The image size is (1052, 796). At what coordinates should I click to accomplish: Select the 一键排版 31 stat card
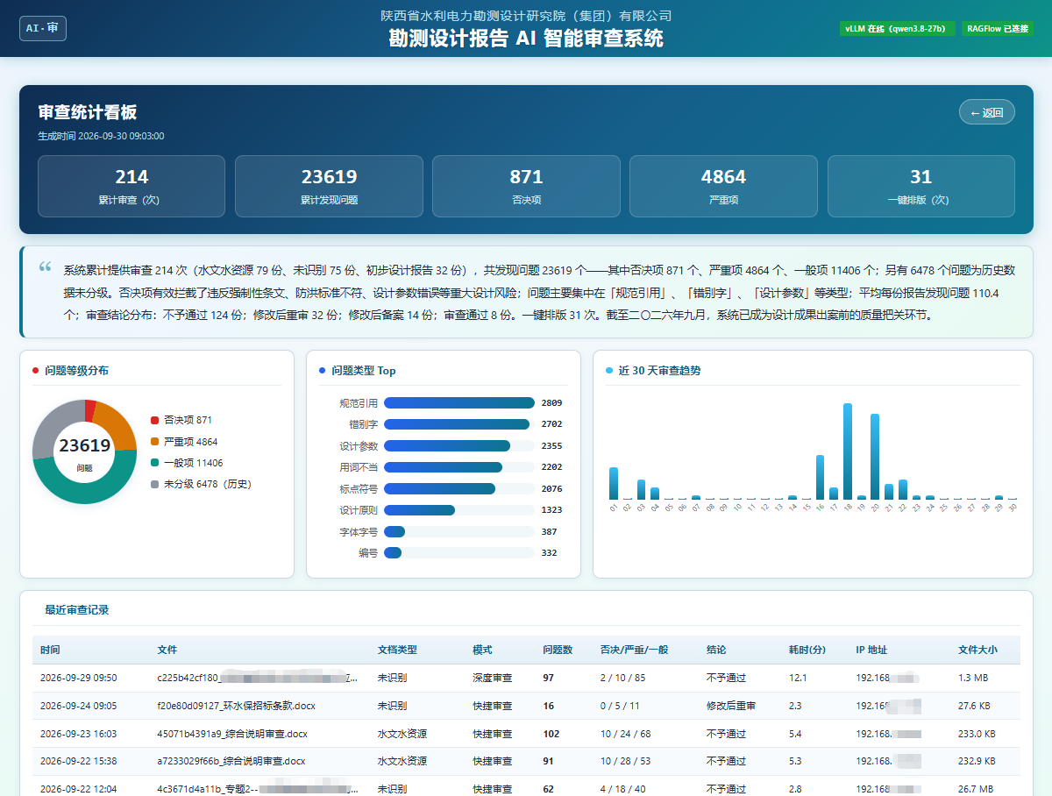(921, 186)
